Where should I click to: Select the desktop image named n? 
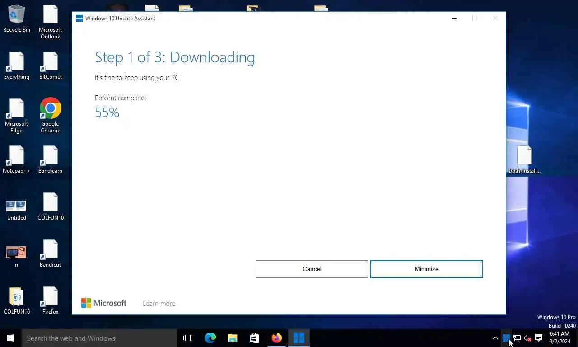click(x=16, y=256)
